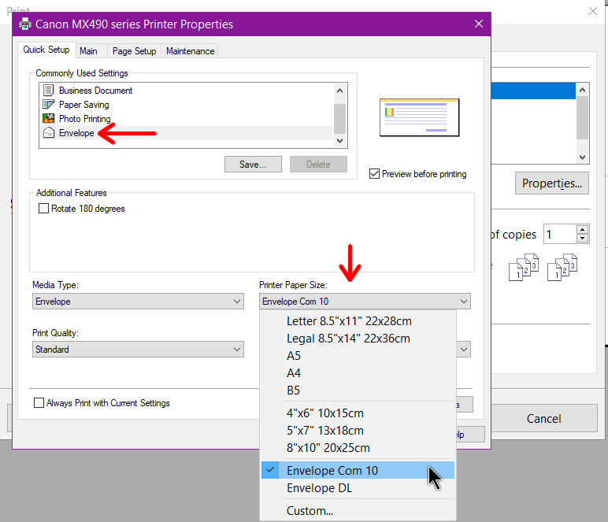The height and width of the screenshot is (522, 608).
Task: Choose Legal 8.5"x14" 22x36cm paper size
Action: coord(358,339)
